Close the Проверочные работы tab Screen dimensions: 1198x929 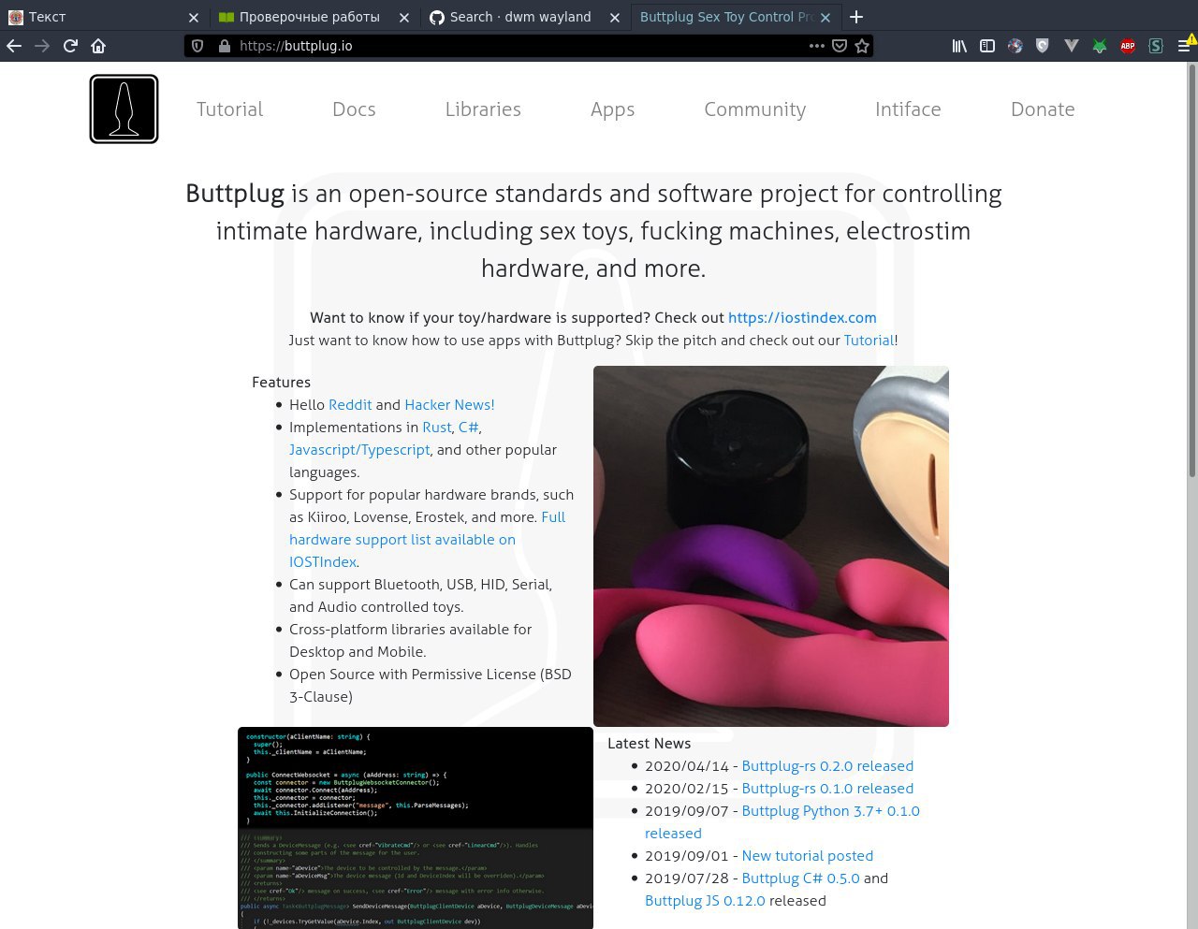[x=404, y=17]
